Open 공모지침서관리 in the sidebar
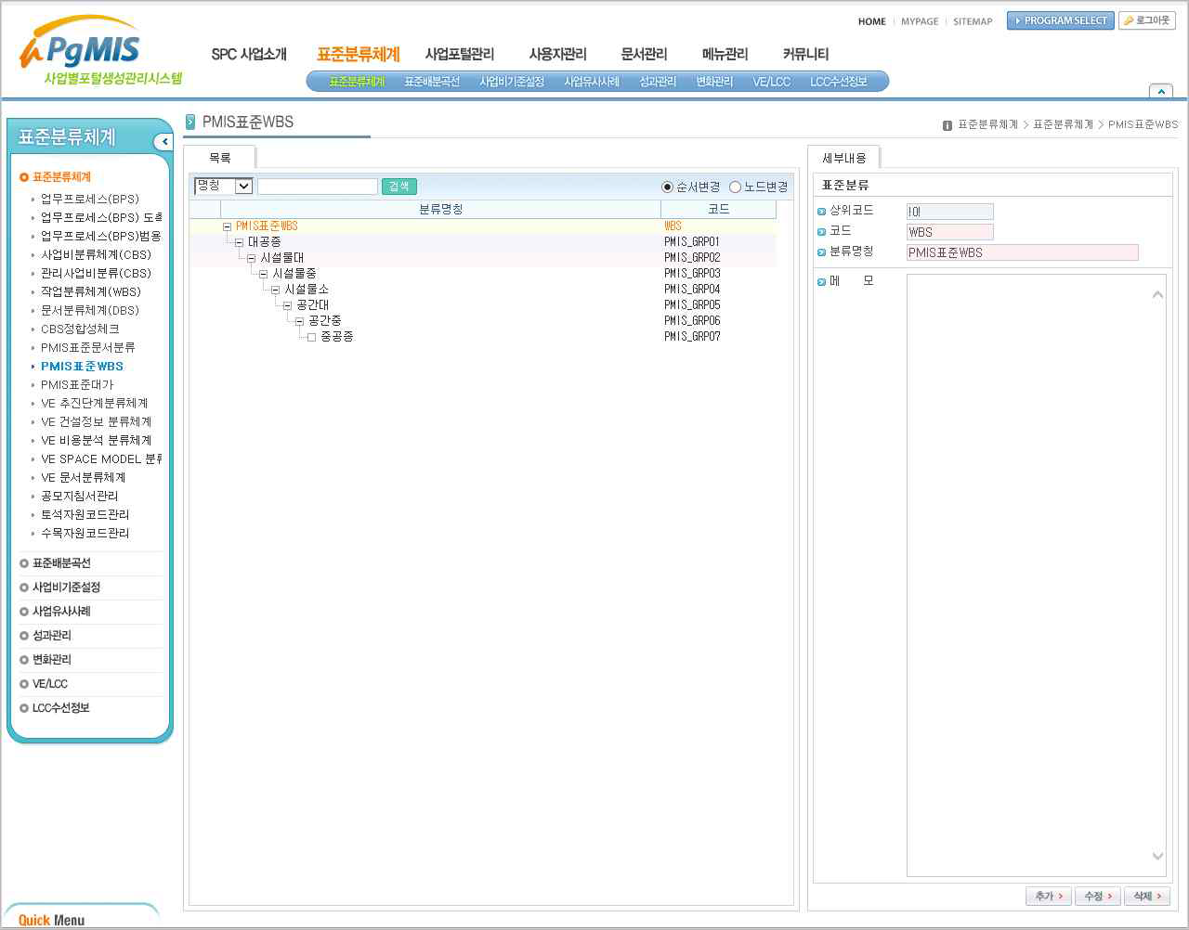The image size is (1189, 930). [x=80, y=496]
